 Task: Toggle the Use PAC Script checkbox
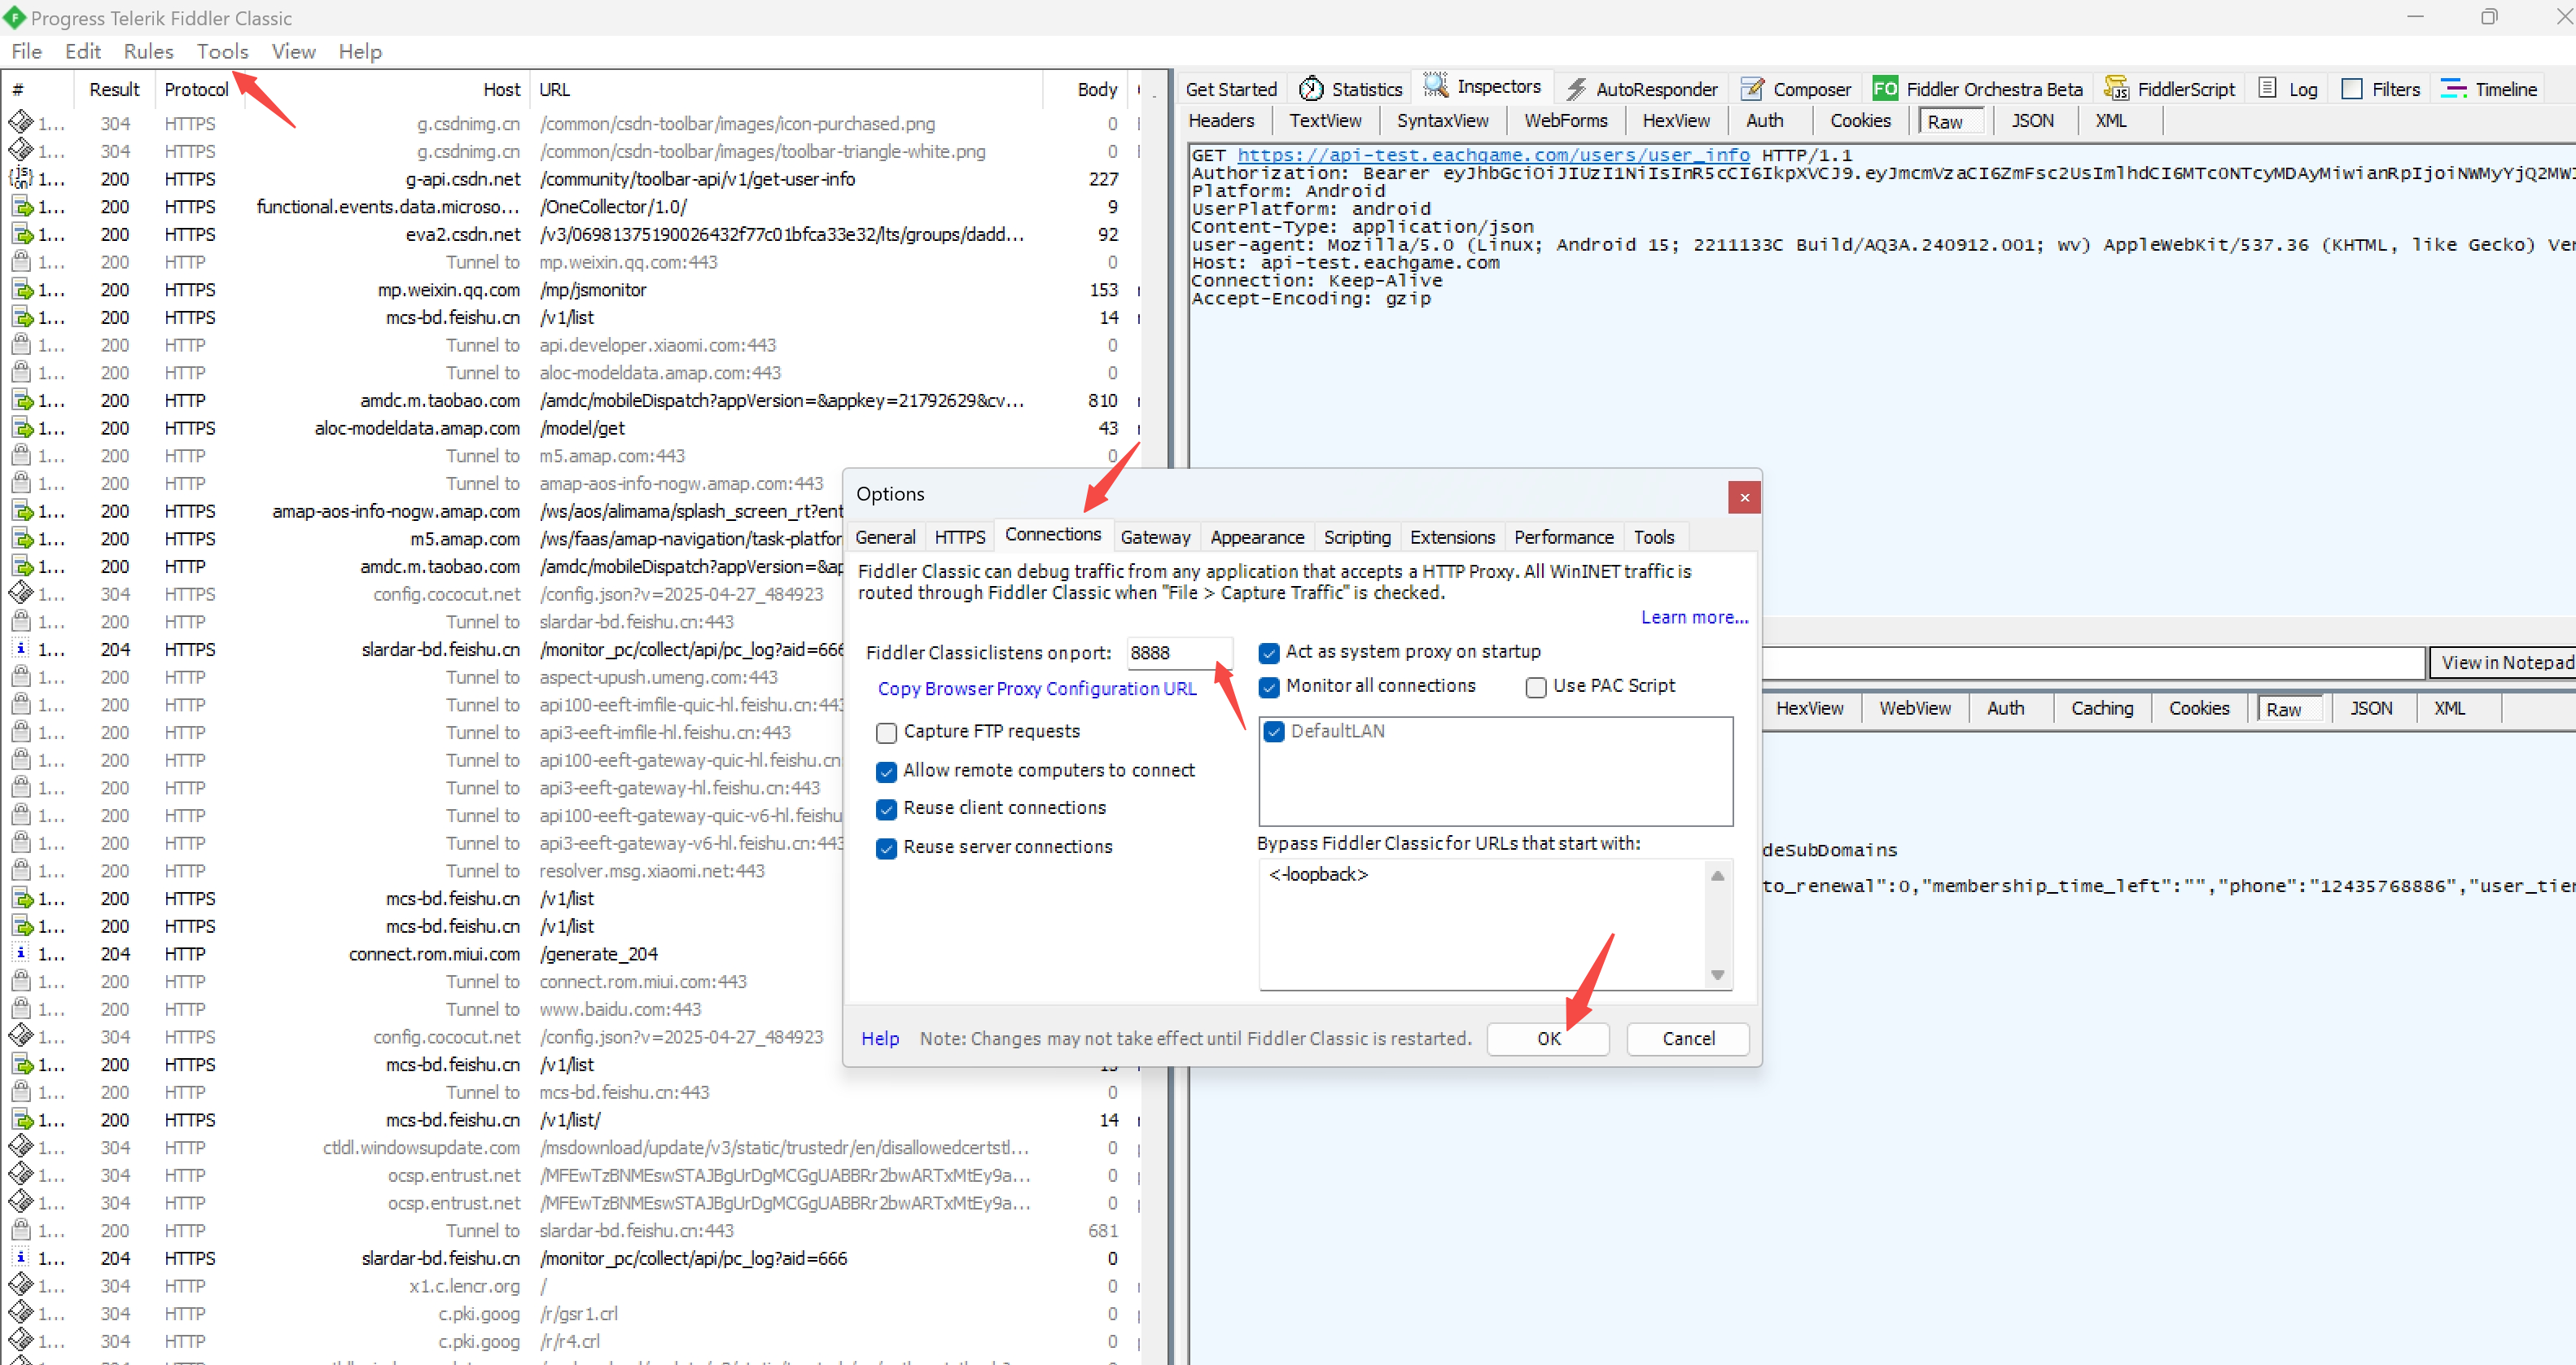pyautogui.click(x=1535, y=687)
